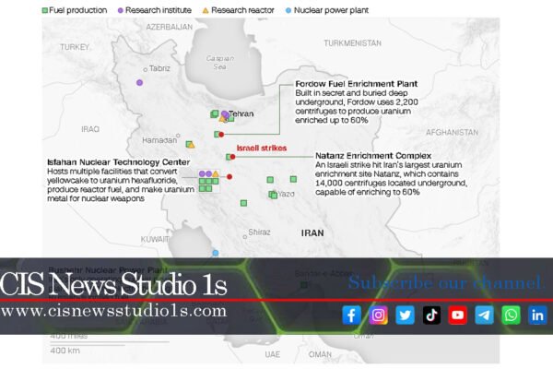The height and width of the screenshot is (369, 553).
Task: Click the Twitter bird icon
Action: point(405,315)
